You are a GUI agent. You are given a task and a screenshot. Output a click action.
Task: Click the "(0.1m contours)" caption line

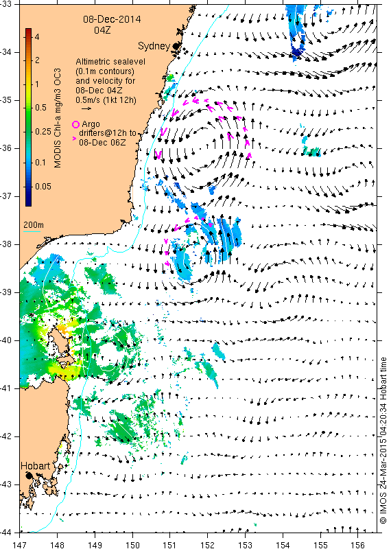coord(105,71)
